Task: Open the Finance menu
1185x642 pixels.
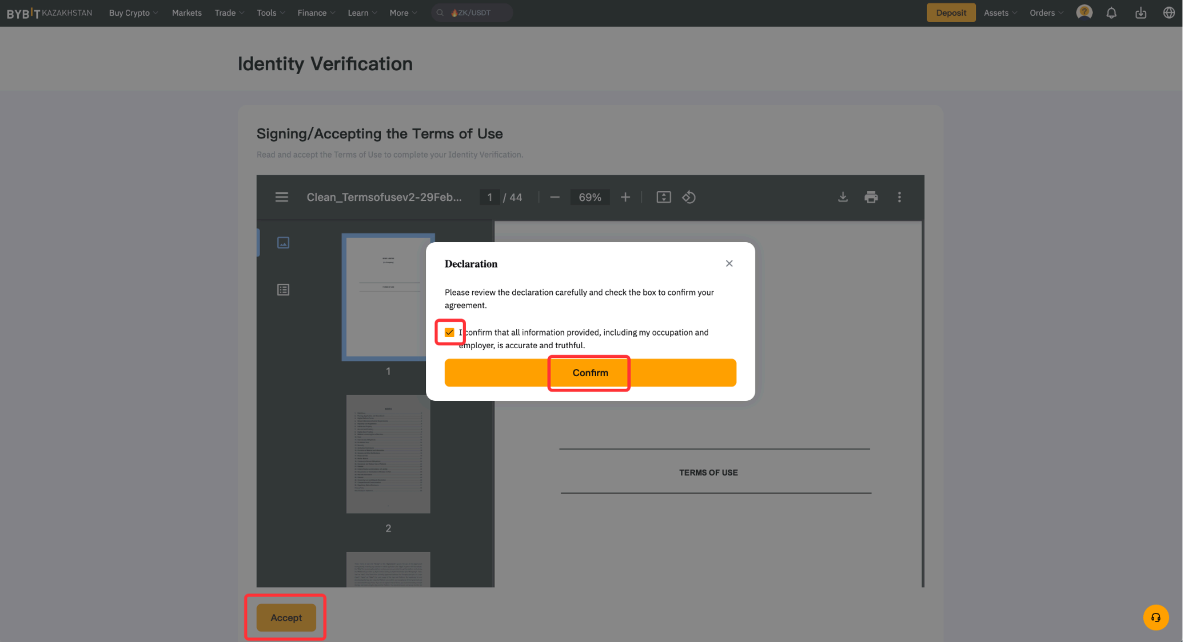Action: point(316,13)
